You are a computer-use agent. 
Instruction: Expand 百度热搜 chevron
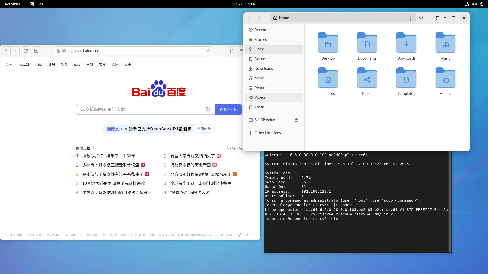click(x=93, y=148)
